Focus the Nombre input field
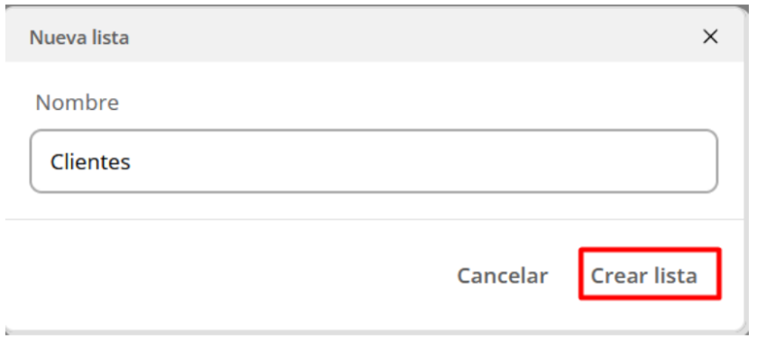The height and width of the screenshot is (343, 757). tap(374, 161)
